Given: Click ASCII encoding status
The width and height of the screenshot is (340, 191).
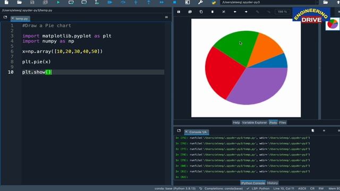Looking at the screenshot, I should [302, 189].
